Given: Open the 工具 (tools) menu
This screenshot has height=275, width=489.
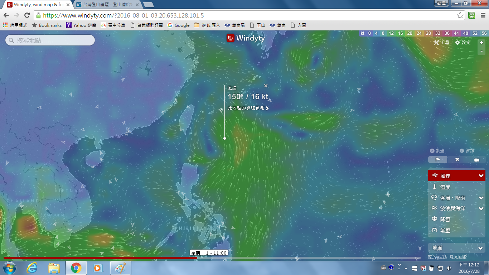Looking at the screenshot, I should point(441,43).
